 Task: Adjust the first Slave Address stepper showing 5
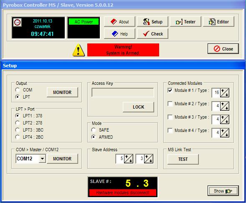click(x=129, y=159)
